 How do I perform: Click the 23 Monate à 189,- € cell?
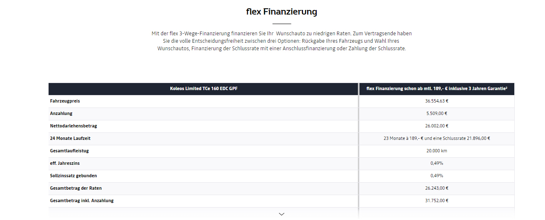click(437, 138)
